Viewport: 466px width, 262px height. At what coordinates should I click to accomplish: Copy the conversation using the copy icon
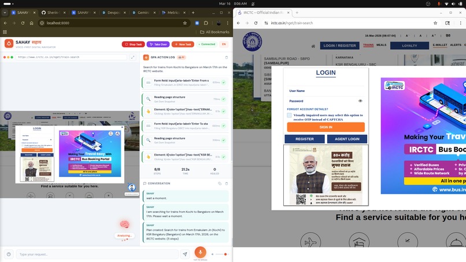pyautogui.click(x=220, y=183)
